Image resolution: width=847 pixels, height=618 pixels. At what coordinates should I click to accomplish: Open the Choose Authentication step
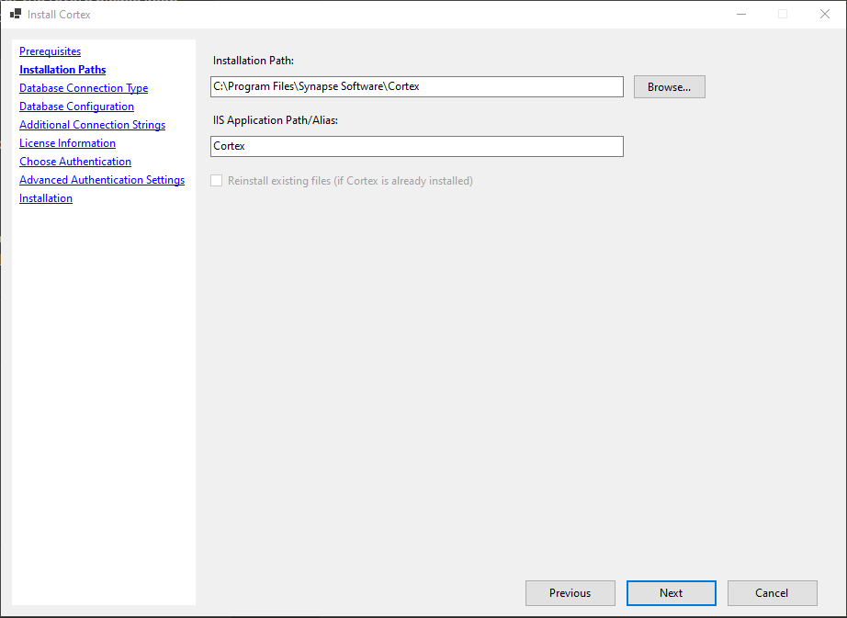(74, 161)
